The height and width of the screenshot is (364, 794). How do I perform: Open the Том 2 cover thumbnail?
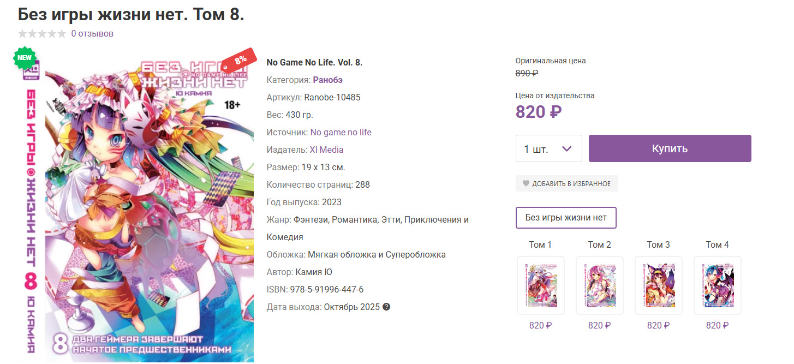[x=600, y=285]
